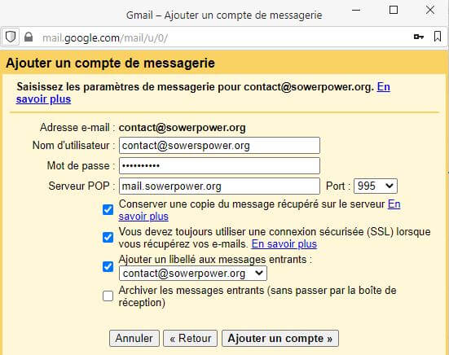The image size is (449, 355).
Task: Expand the contact@sowerpower.org label dropdown
Action: click(x=192, y=274)
